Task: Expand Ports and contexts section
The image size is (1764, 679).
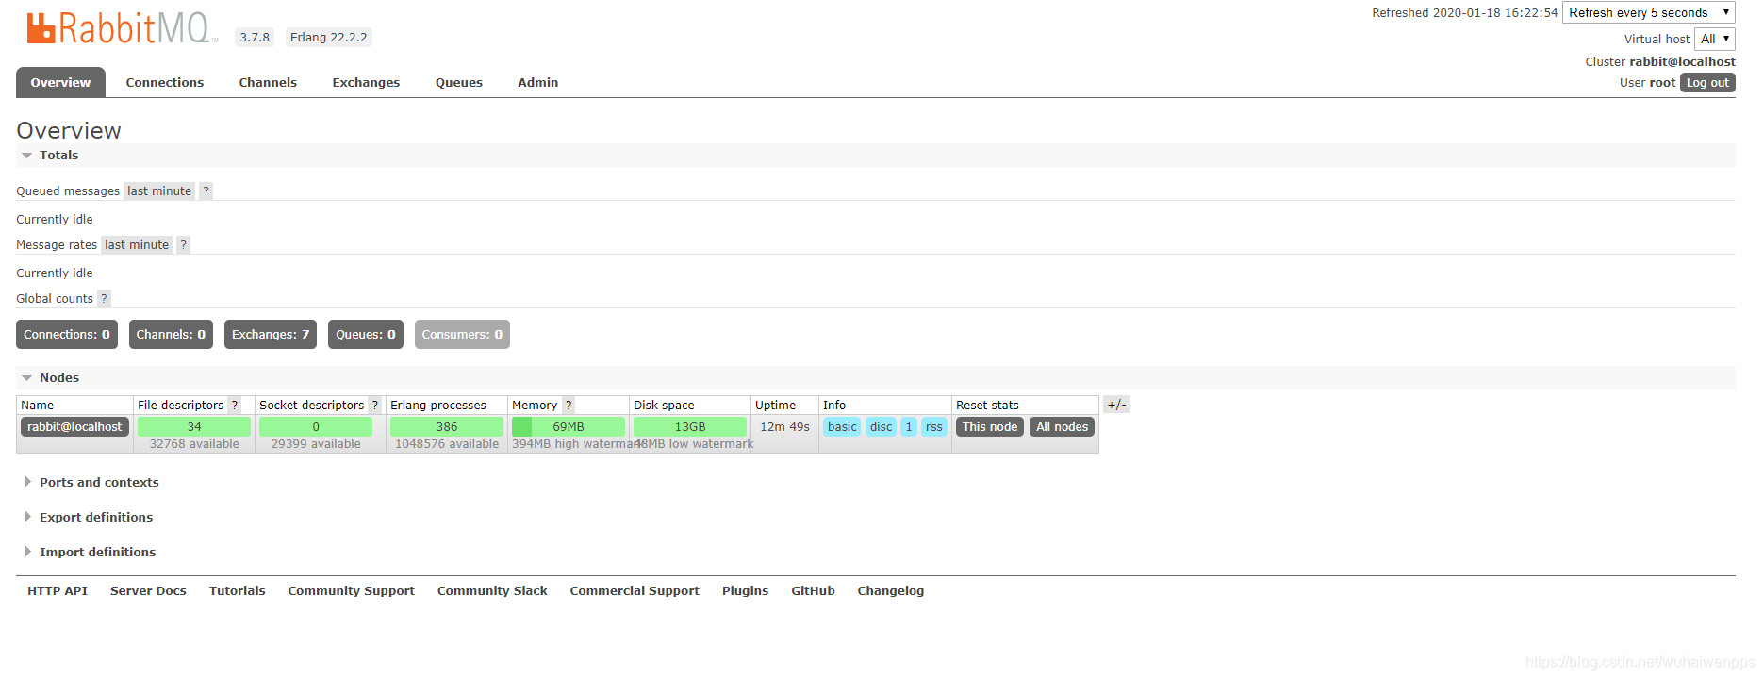Action: pyautogui.click(x=99, y=482)
